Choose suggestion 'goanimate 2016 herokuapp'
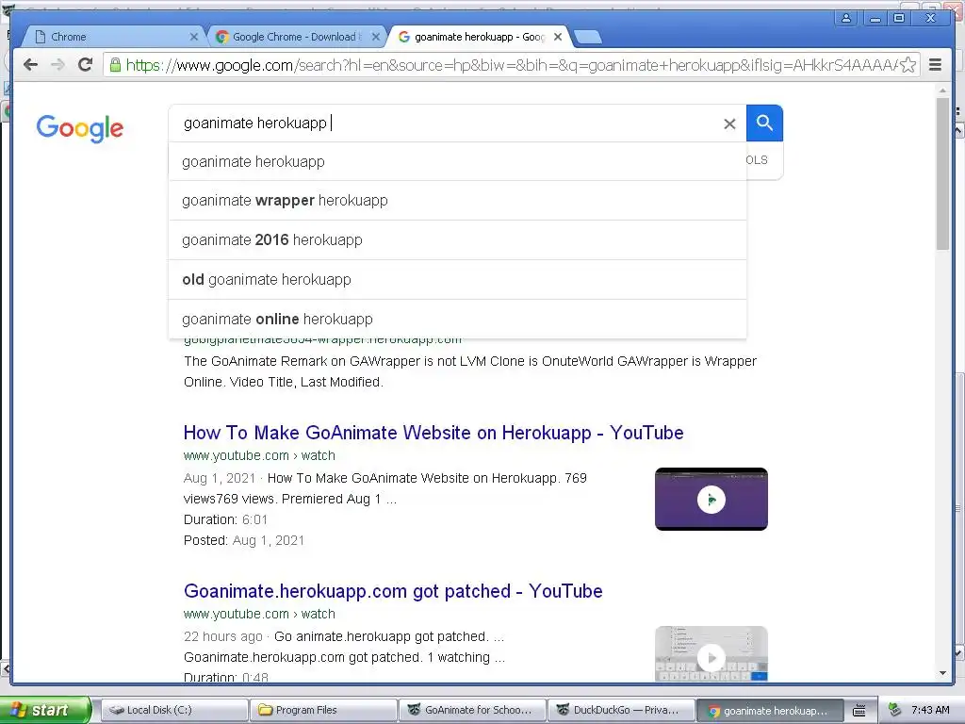Image resolution: width=965 pixels, height=724 pixels. point(457,240)
